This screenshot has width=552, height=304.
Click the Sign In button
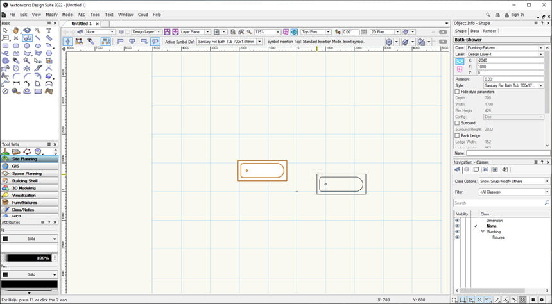pyautogui.click(x=514, y=15)
